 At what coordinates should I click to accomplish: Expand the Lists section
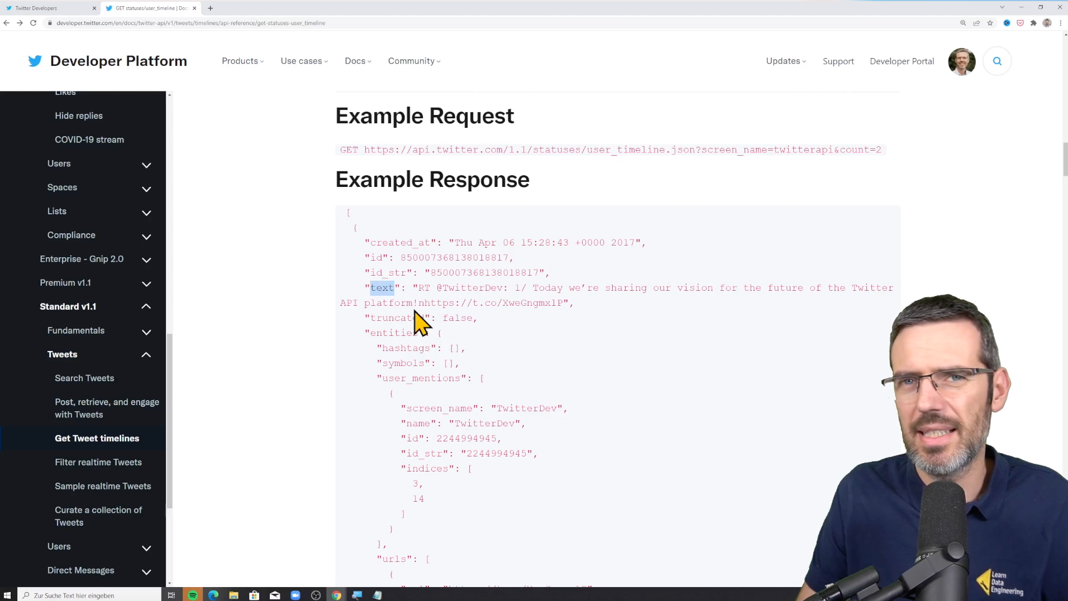146,213
